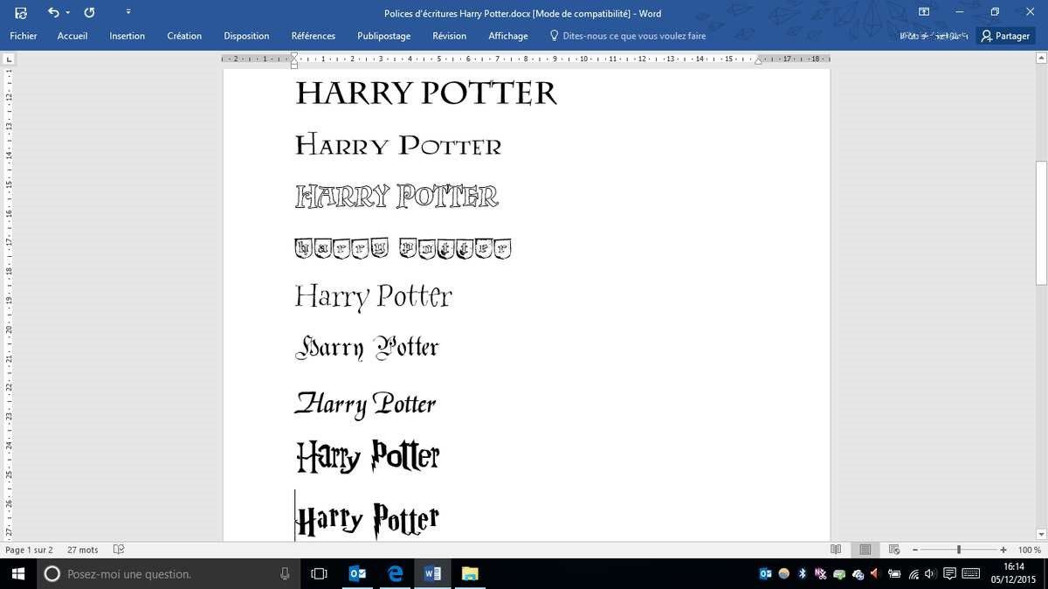Click the 'Dites-nous ce que vous voulez faire' box

click(x=634, y=36)
